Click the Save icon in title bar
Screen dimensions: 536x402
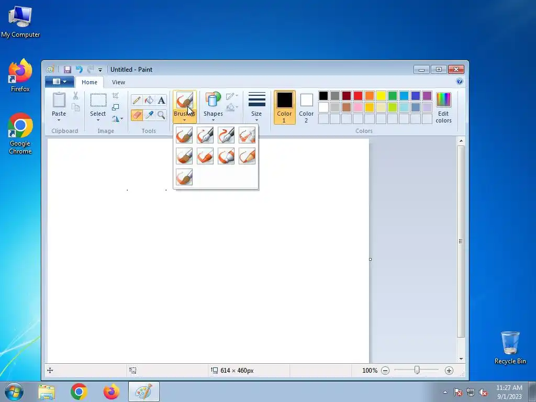tap(68, 70)
